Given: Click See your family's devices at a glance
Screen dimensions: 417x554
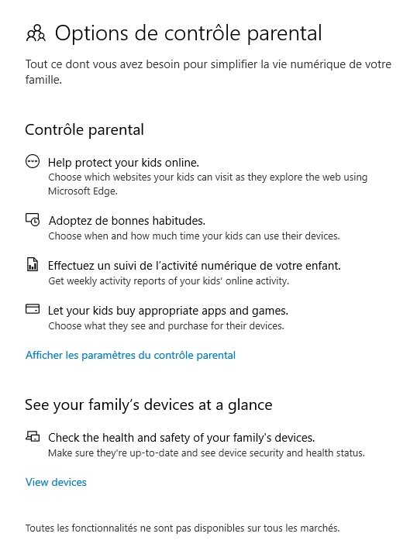Looking at the screenshot, I should click(x=149, y=405).
